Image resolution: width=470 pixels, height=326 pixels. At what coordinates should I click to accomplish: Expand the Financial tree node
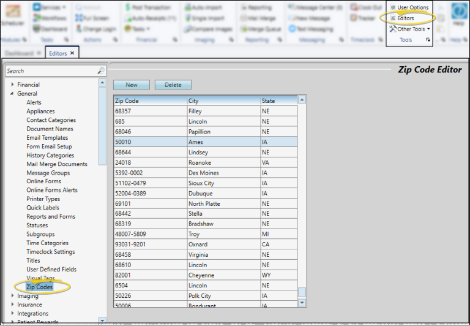pyautogui.click(x=12, y=85)
